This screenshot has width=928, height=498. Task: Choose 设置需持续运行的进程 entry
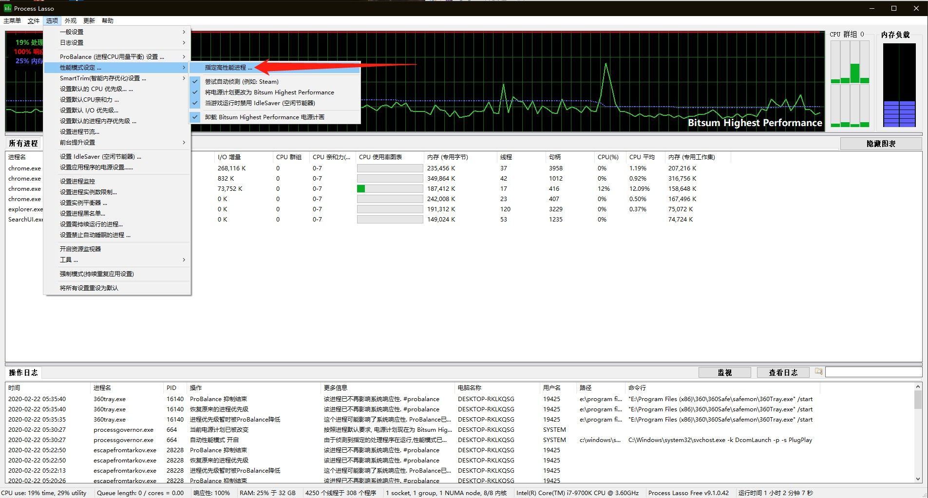tap(117, 224)
